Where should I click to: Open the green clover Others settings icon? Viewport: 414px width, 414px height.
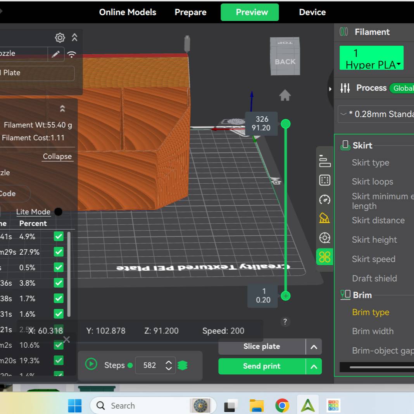[x=324, y=257]
